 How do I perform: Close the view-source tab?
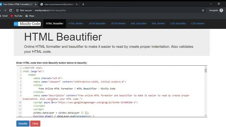77,4
